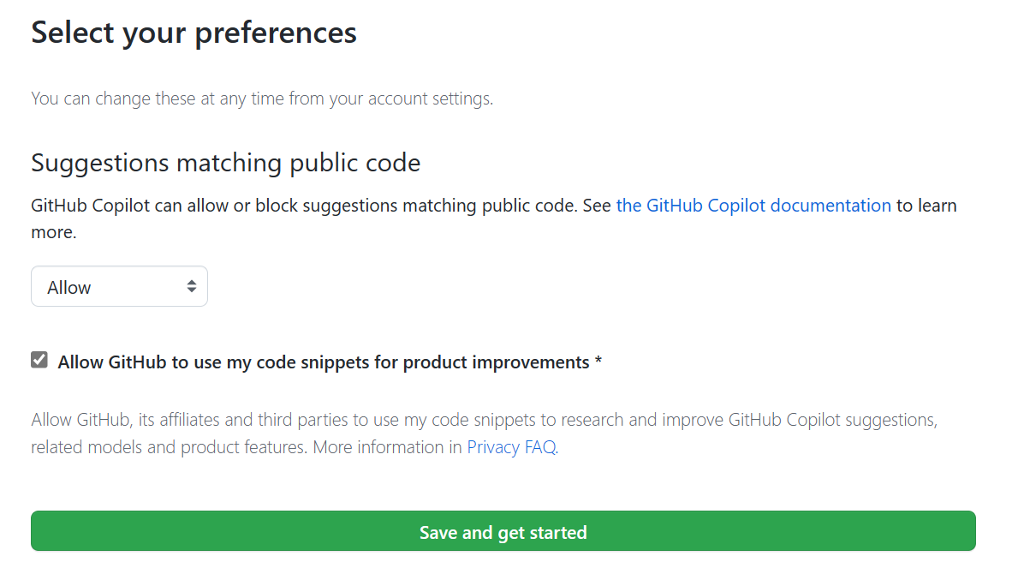This screenshot has height=580, width=1012.
Task: Open the Allow suggestions dropdown
Action: (119, 287)
